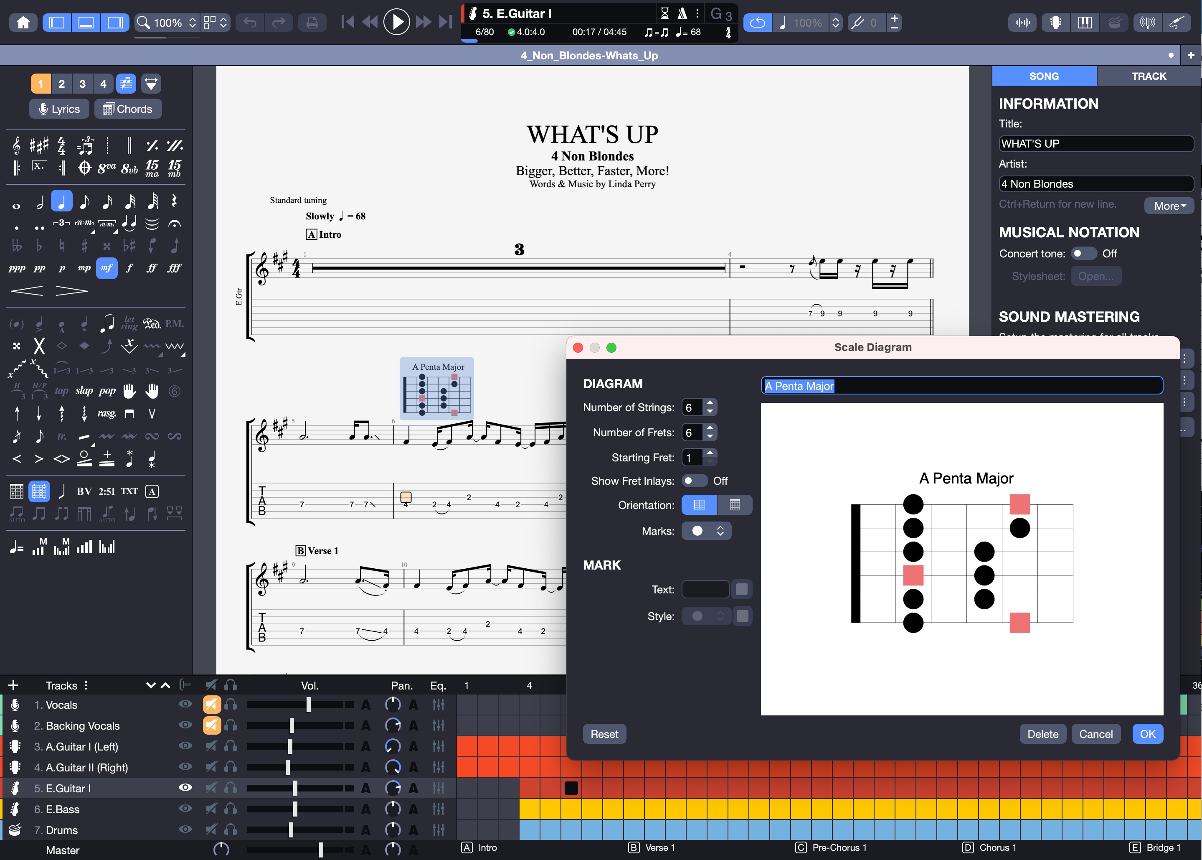Select mezzo-forte dynamic
The image size is (1202, 860).
tap(107, 268)
